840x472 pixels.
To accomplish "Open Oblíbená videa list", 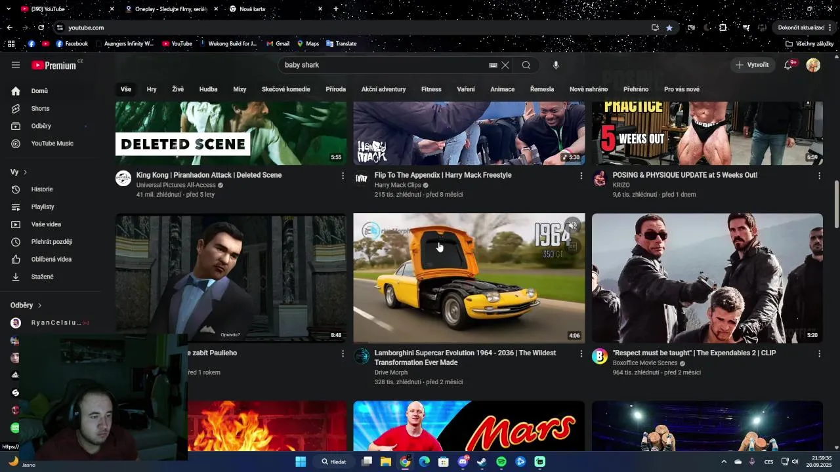I will click(x=51, y=259).
